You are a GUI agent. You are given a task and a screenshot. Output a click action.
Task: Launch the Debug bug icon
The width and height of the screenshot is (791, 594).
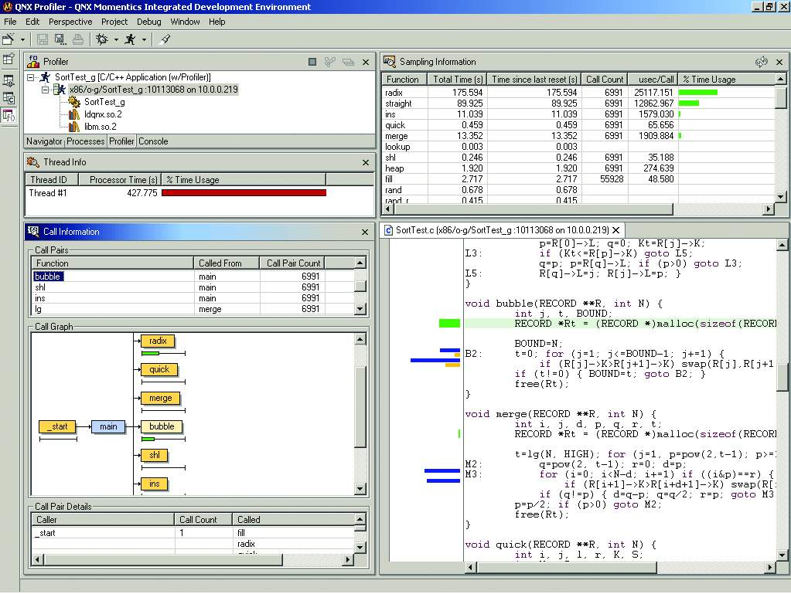[102, 39]
